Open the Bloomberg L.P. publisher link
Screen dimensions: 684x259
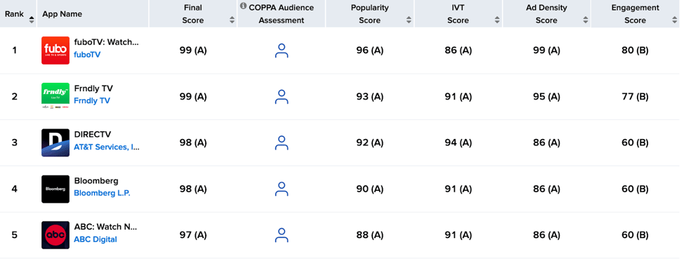(102, 193)
